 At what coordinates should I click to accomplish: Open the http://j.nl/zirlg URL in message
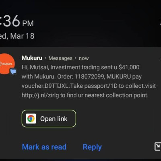coord(40,95)
